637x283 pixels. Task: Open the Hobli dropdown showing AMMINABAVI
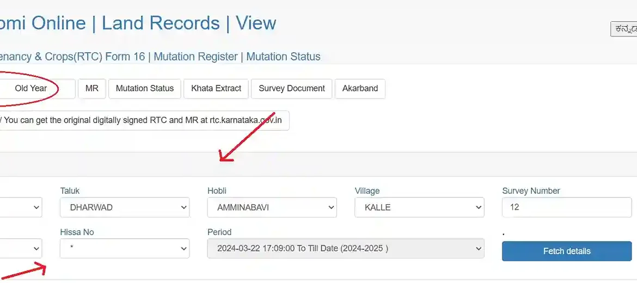click(272, 207)
